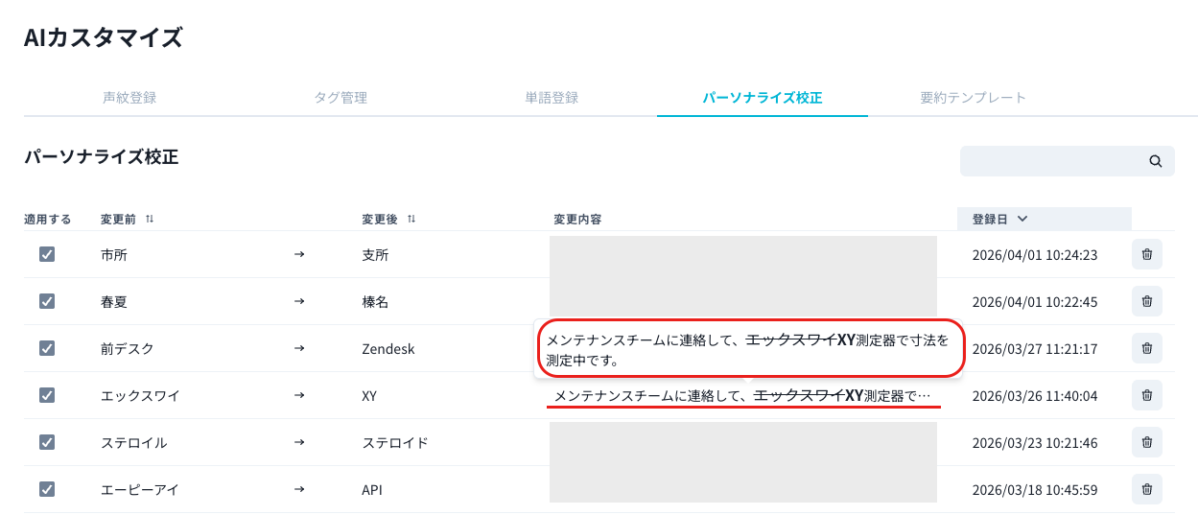Click the 市所 before-text cell

(114, 255)
